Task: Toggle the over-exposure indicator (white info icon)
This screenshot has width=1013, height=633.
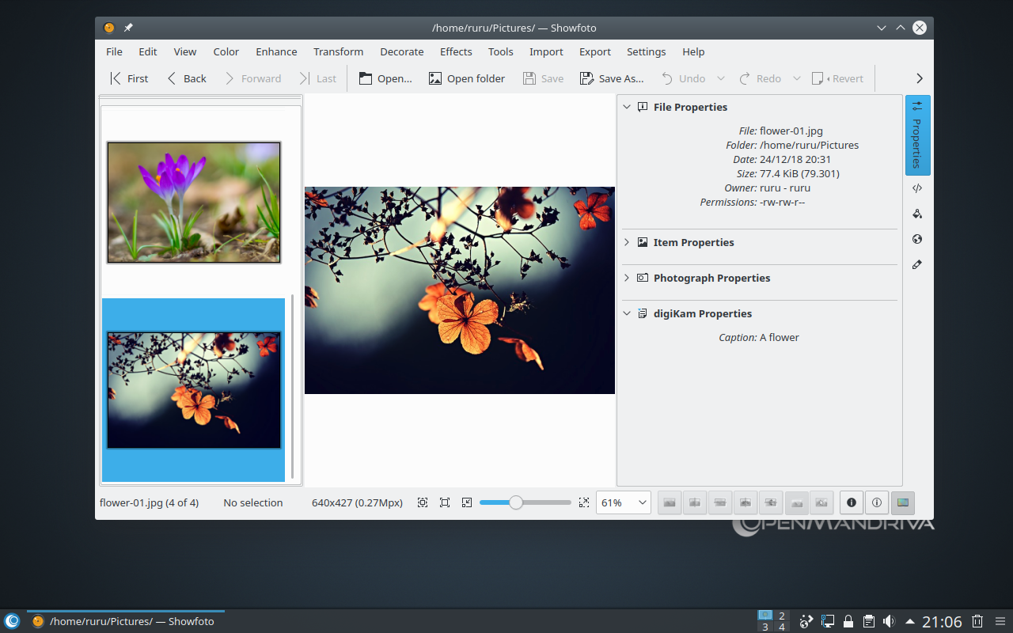Action: coord(877,502)
